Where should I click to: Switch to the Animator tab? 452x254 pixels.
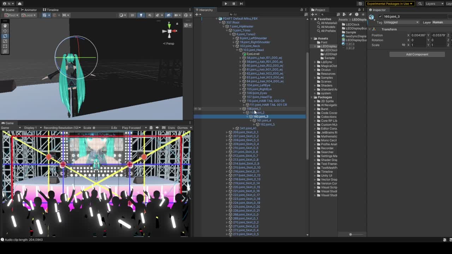(x=28, y=10)
